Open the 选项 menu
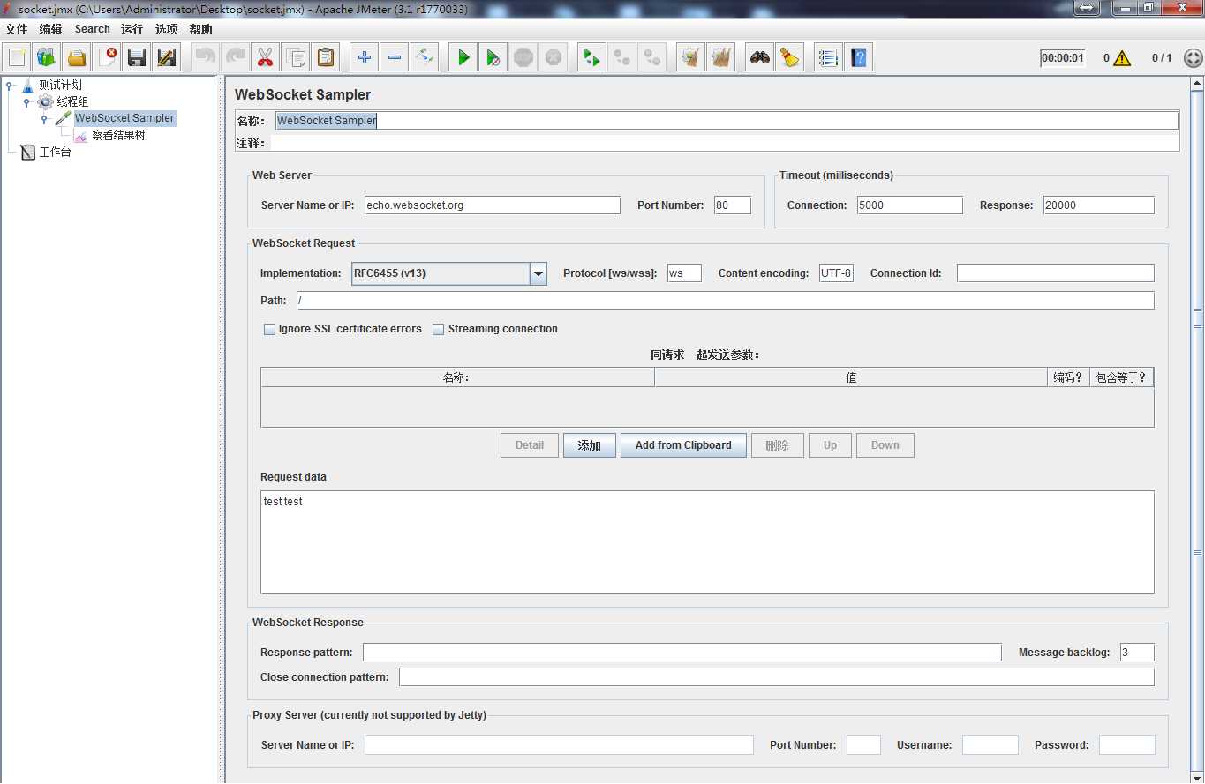1205x784 pixels. coord(167,29)
